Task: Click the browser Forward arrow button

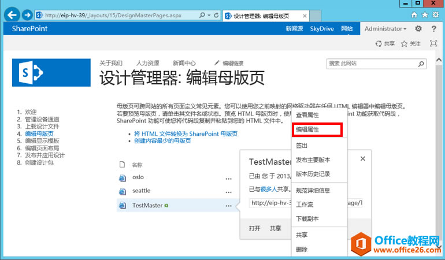Action: pyautogui.click(x=27, y=15)
